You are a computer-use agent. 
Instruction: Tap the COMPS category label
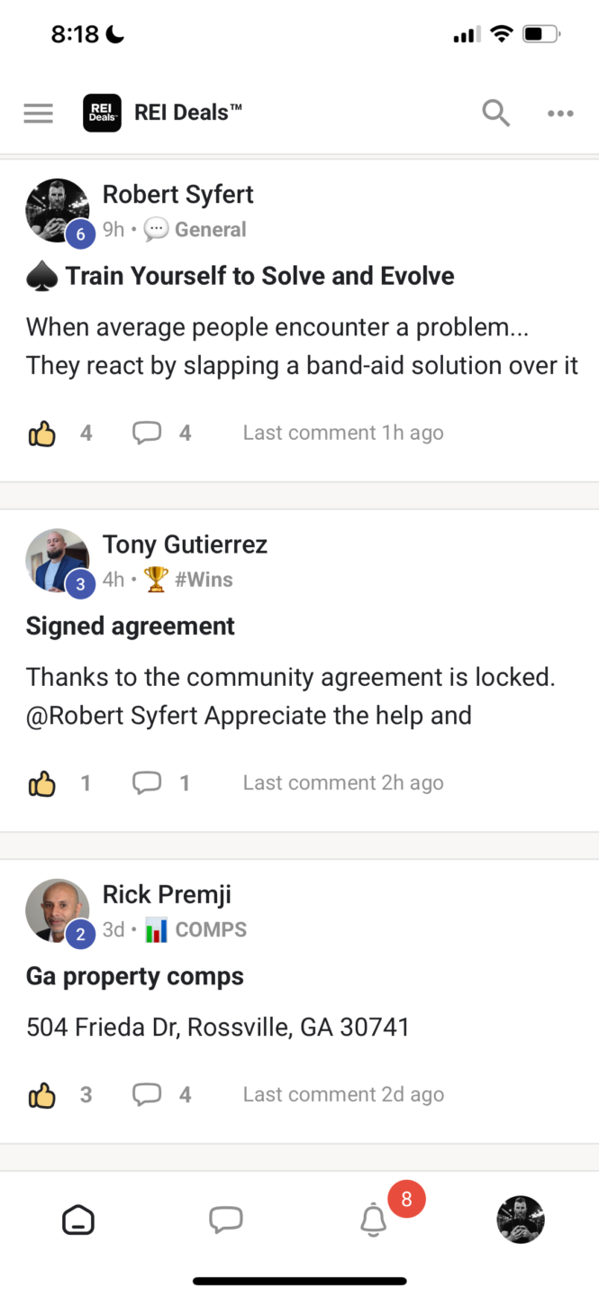coord(210,929)
